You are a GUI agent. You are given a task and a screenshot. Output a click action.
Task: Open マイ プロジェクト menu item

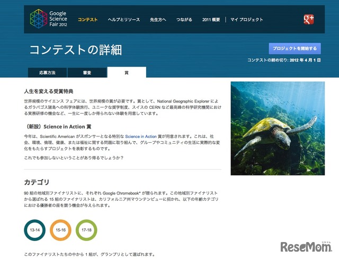coord(247,20)
